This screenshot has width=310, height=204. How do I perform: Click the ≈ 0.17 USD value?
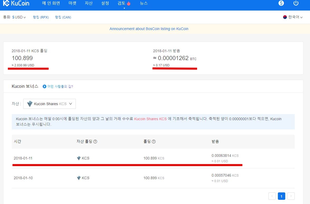(x=161, y=65)
